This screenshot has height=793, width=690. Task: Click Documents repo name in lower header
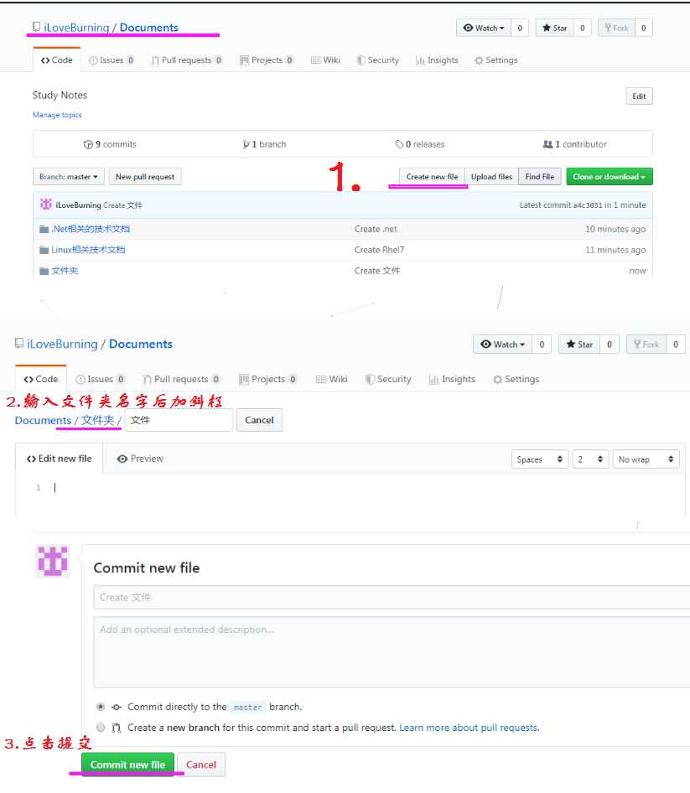tap(141, 344)
